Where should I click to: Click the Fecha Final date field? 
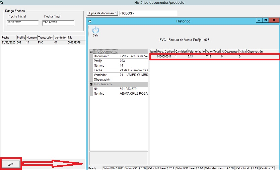pyautogui.click(x=58, y=23)
